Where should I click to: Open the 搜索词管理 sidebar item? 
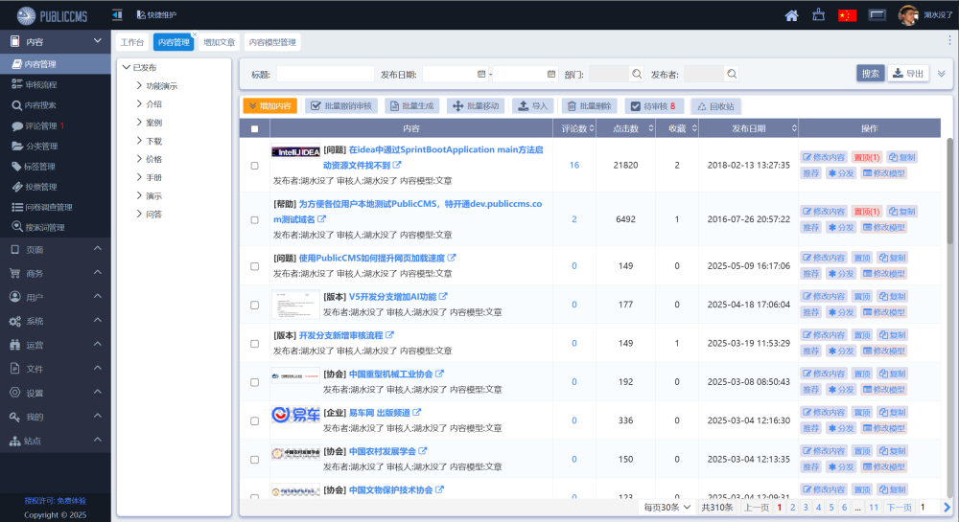(x=44, y=227)
